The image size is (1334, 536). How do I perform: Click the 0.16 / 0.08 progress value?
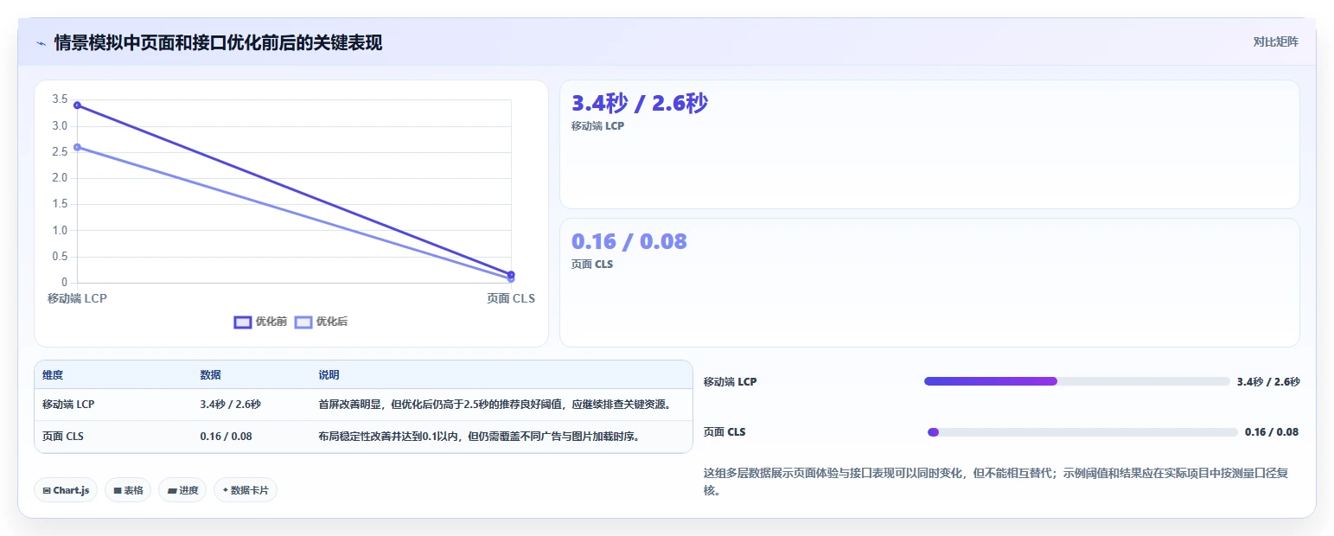(x=1272, y=432)
